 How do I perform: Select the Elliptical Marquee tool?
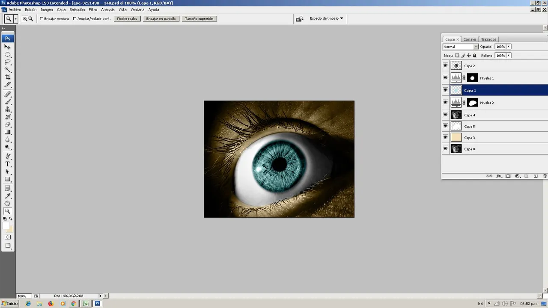coord(8,54)
